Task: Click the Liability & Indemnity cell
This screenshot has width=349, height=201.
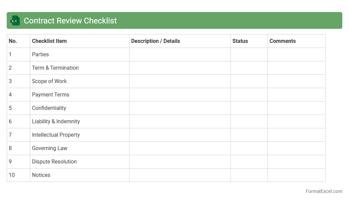Action: tap(56, 122)
